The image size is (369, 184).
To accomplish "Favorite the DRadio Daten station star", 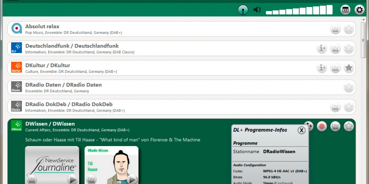I will [349, 88].
